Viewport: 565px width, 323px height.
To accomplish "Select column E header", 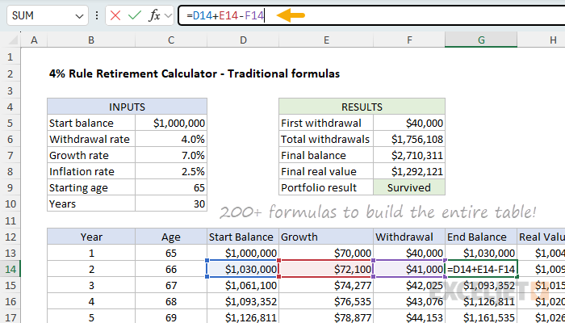I will [326, 40].
